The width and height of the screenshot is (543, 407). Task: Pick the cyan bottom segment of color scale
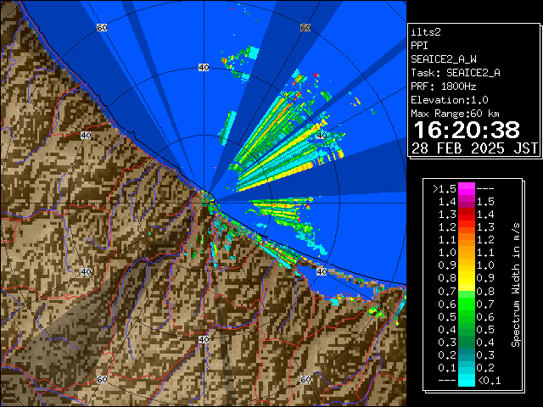[467, 380]
